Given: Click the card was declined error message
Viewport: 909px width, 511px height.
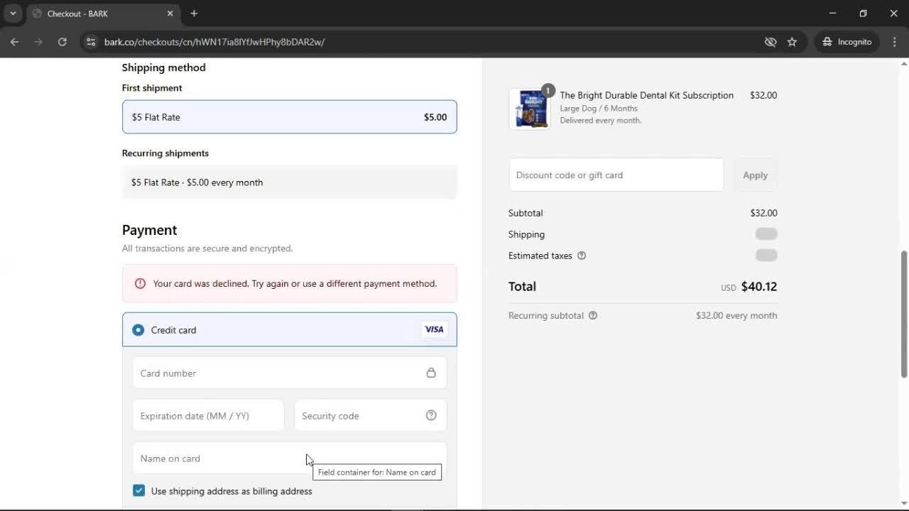Looking at the screenshot, I should point(295,283).
